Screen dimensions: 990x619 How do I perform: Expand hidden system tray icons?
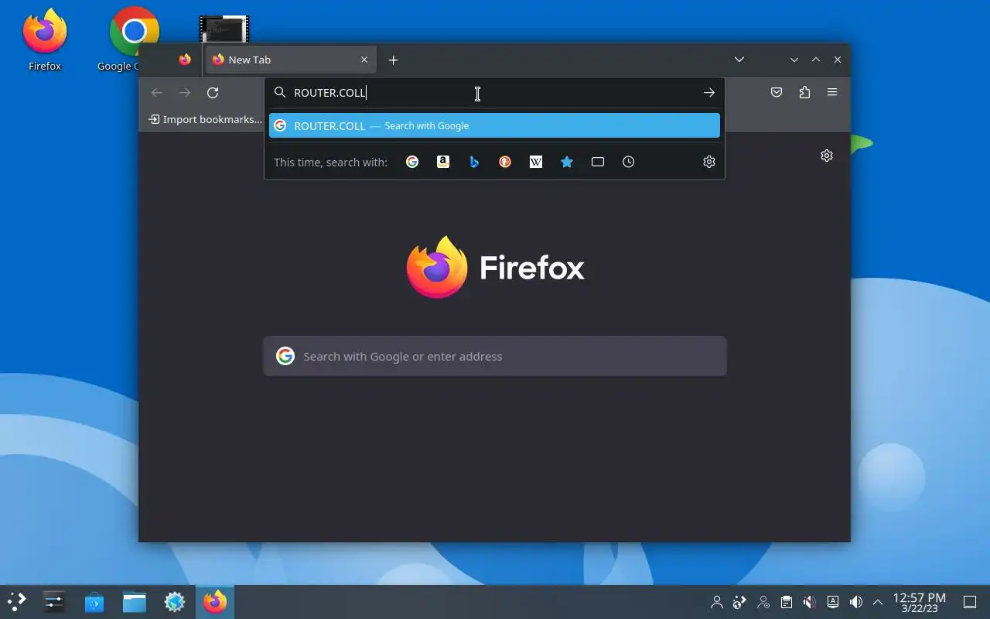[x=878, y=602]
